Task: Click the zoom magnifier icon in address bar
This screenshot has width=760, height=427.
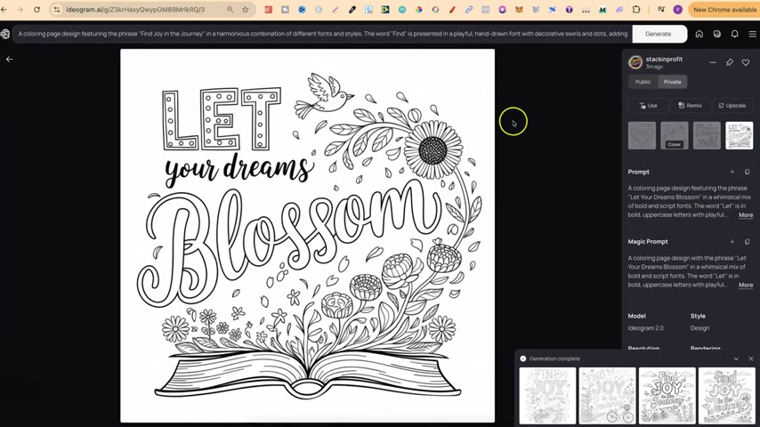Action: click(x=230, y=9)
